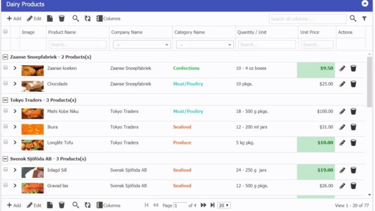This screenshot has width=375, height=211.
Task: Click Product Name filter search box
Action: [78, 44]
